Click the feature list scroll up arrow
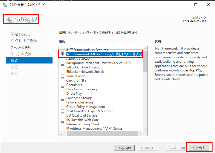 pyautogui.click(x=146, y=48)
